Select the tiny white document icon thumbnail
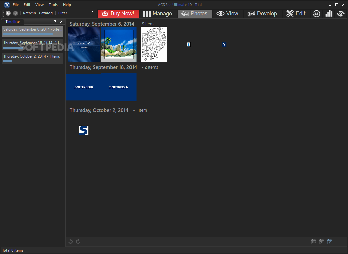Image resolution: width=348 pixels, height=254 pixels. tap(189, 44)
